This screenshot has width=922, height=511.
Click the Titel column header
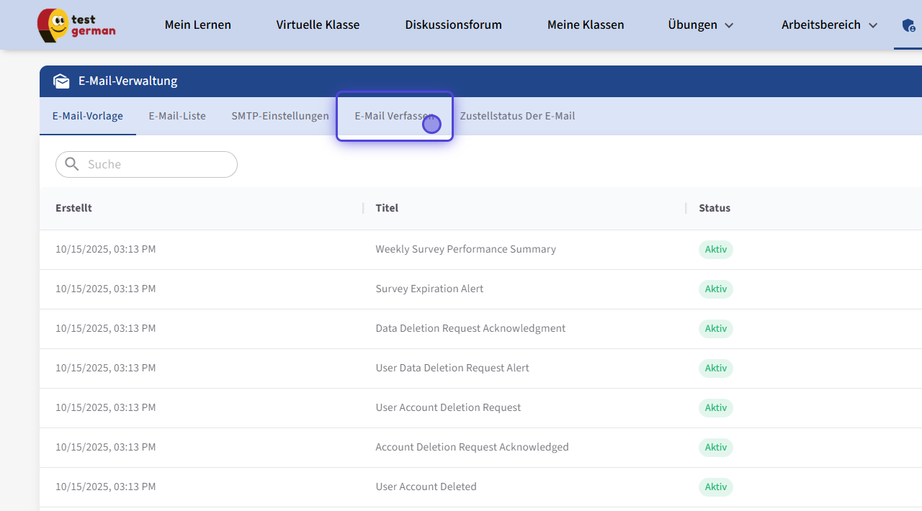tap(387, 208)
